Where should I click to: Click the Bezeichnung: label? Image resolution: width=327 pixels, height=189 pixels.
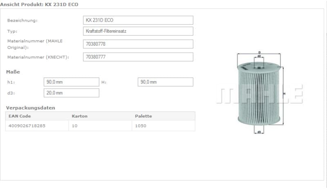tap(22, 20)
